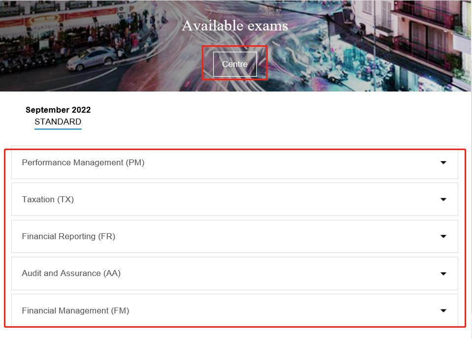Expand Financial Management (FM) dropdown arrow
The image size is (472, 339).
(443, 310)
